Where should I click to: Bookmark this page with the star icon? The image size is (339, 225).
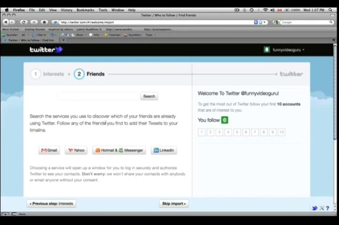pyautogui.click(x=261, y=22)
